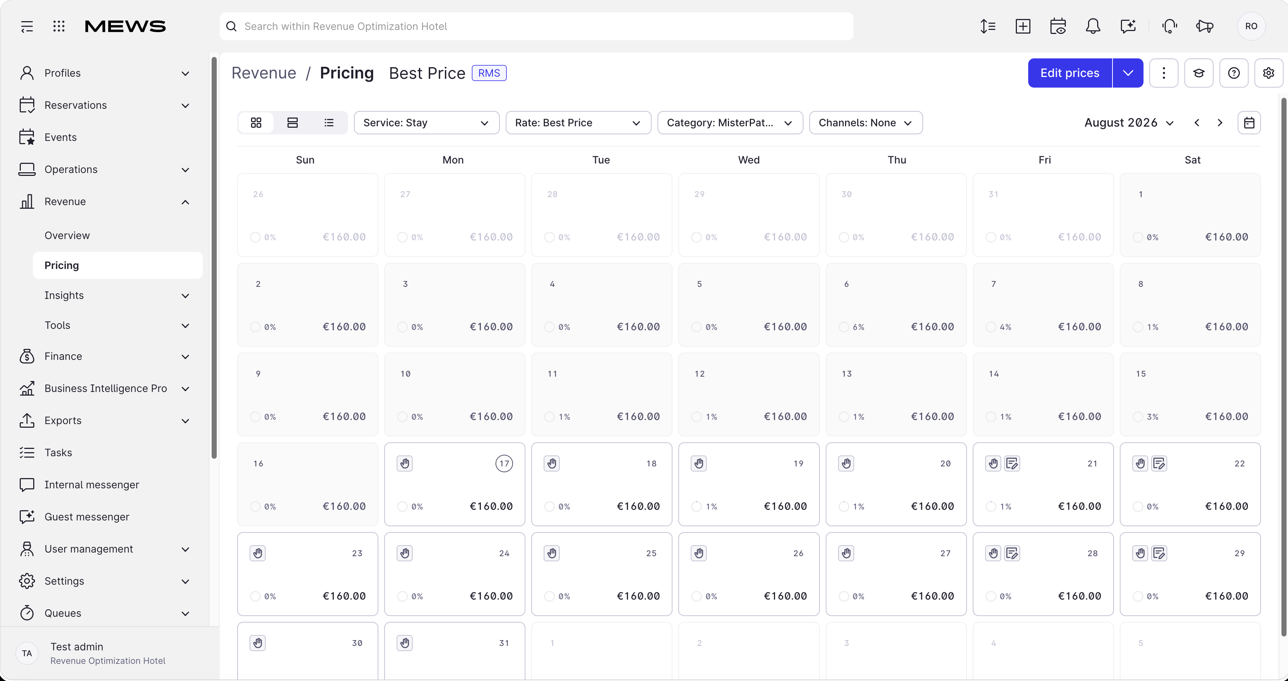The height and width of the screenshot is (681, 1288).
Task: Click the note icon on day 28
Action: click(x=1012, y=553)
